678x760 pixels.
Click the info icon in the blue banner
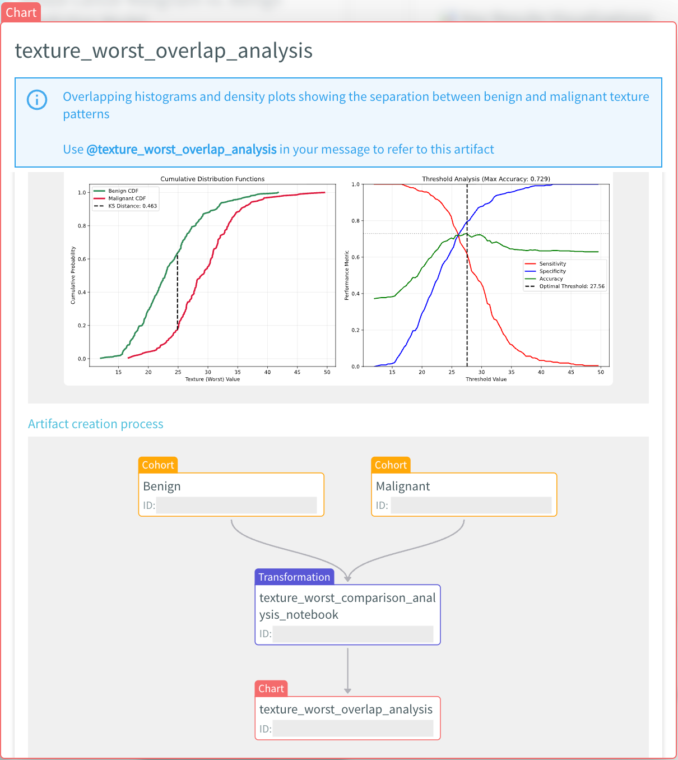[x=37, y=100]
